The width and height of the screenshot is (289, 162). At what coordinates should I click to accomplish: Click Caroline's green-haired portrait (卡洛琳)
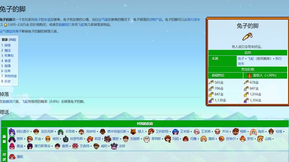[61, 131]
